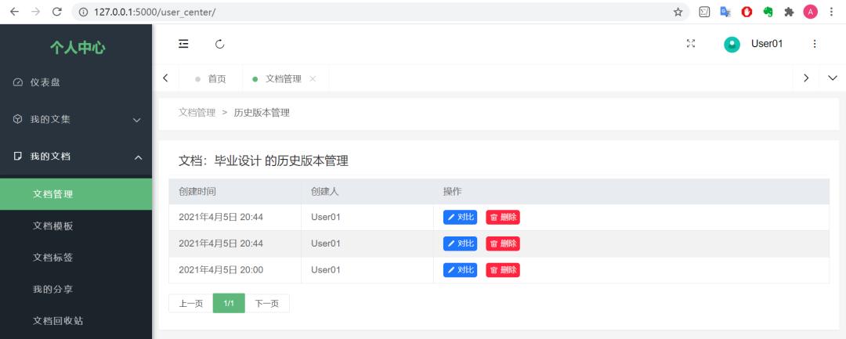
Task: Open 文档回收站 in the sidebar
Action: (75, 321)
